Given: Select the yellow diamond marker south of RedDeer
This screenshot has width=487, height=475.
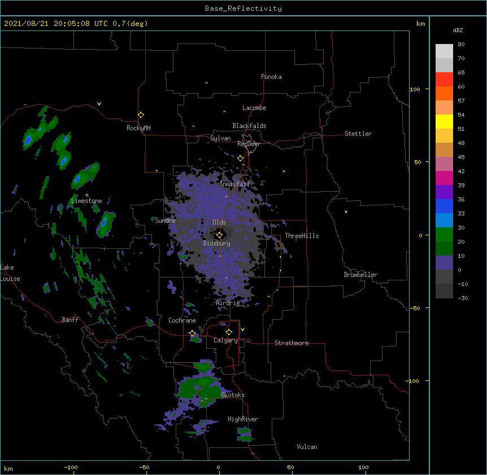Looking at the screenshot, I should pos(240,159).
